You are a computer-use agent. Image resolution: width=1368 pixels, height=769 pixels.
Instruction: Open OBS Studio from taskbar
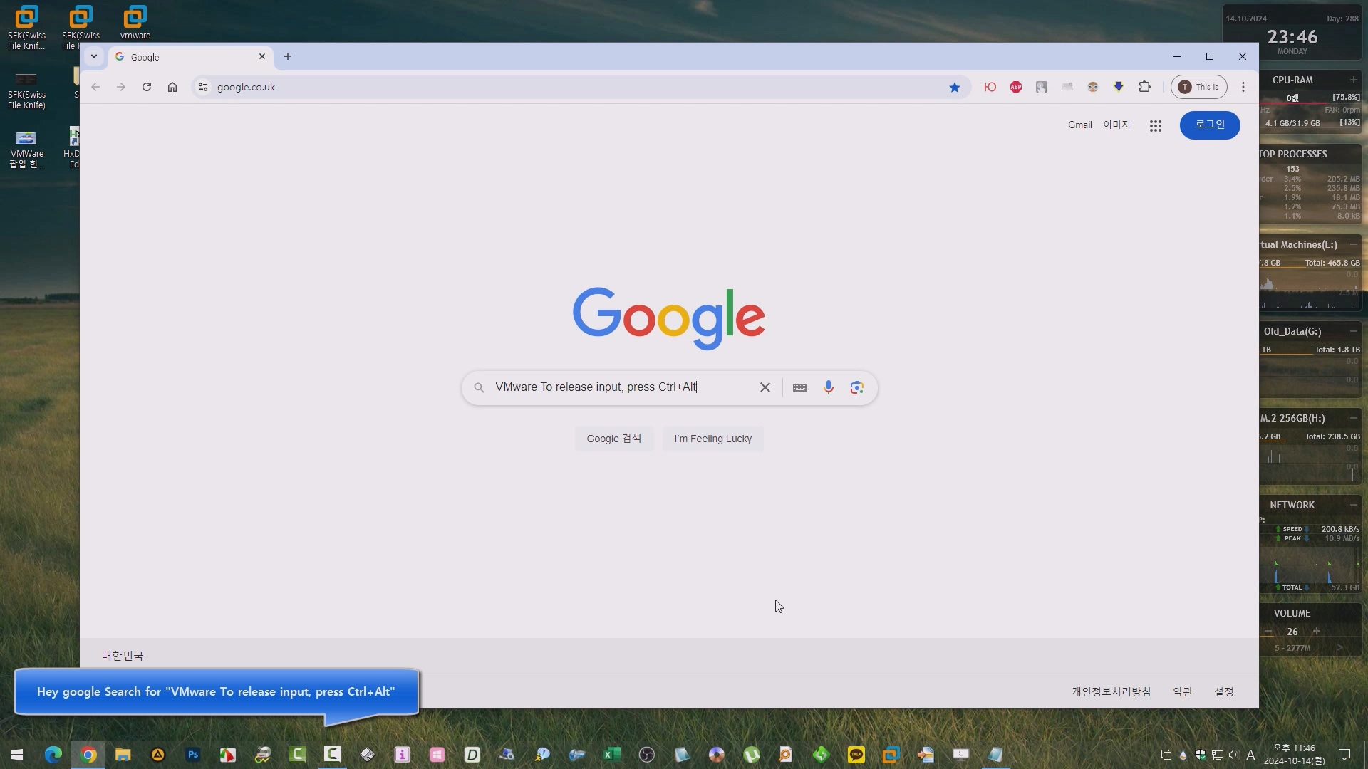[646, 755]
